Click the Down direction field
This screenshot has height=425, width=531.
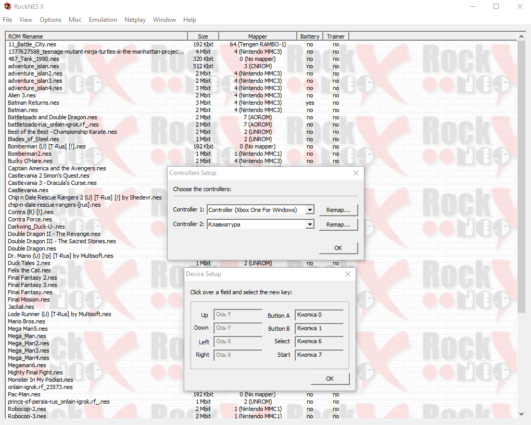(238, 328)
